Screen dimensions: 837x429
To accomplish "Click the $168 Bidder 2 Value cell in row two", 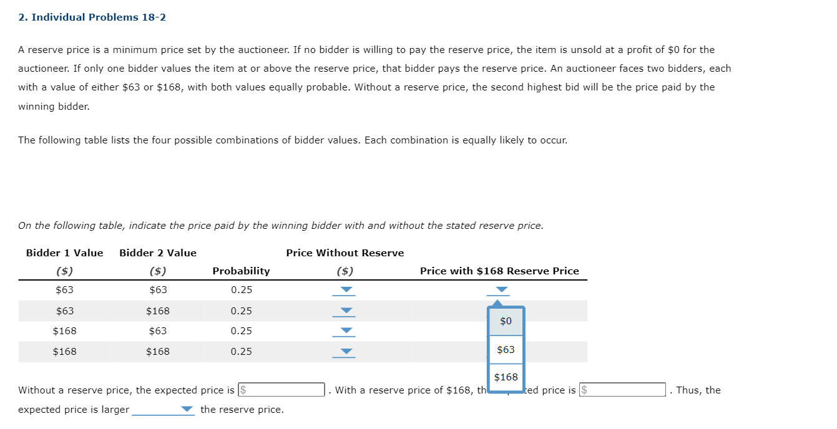I will [x=157, y=311].
